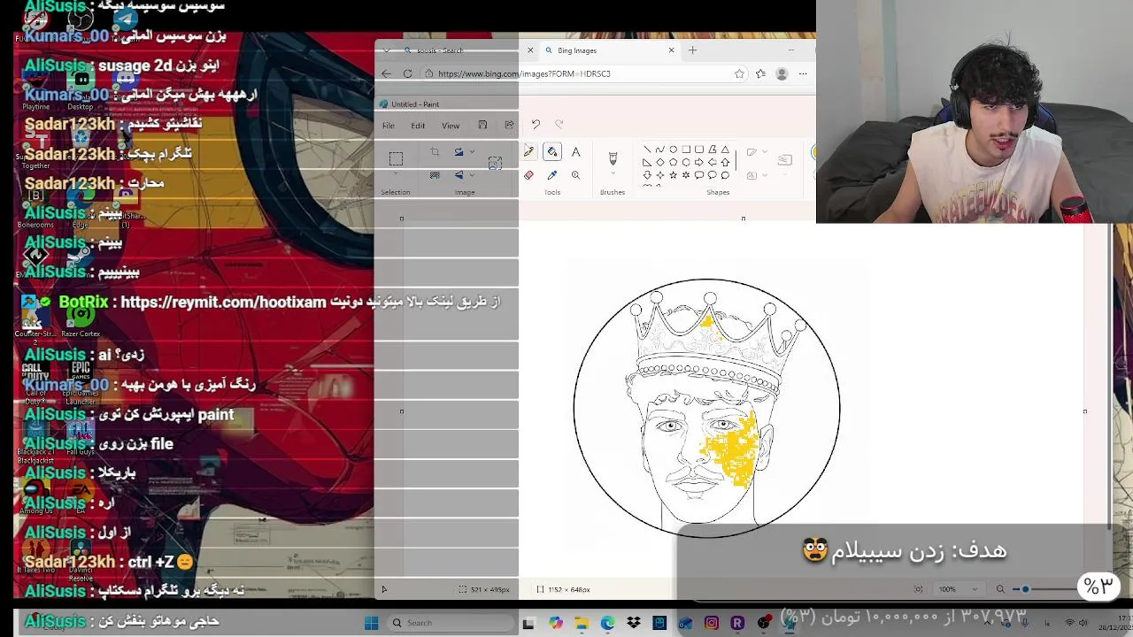Open a new browser tab
This screenshot has height=637, width=1133.
click(693, 50)
